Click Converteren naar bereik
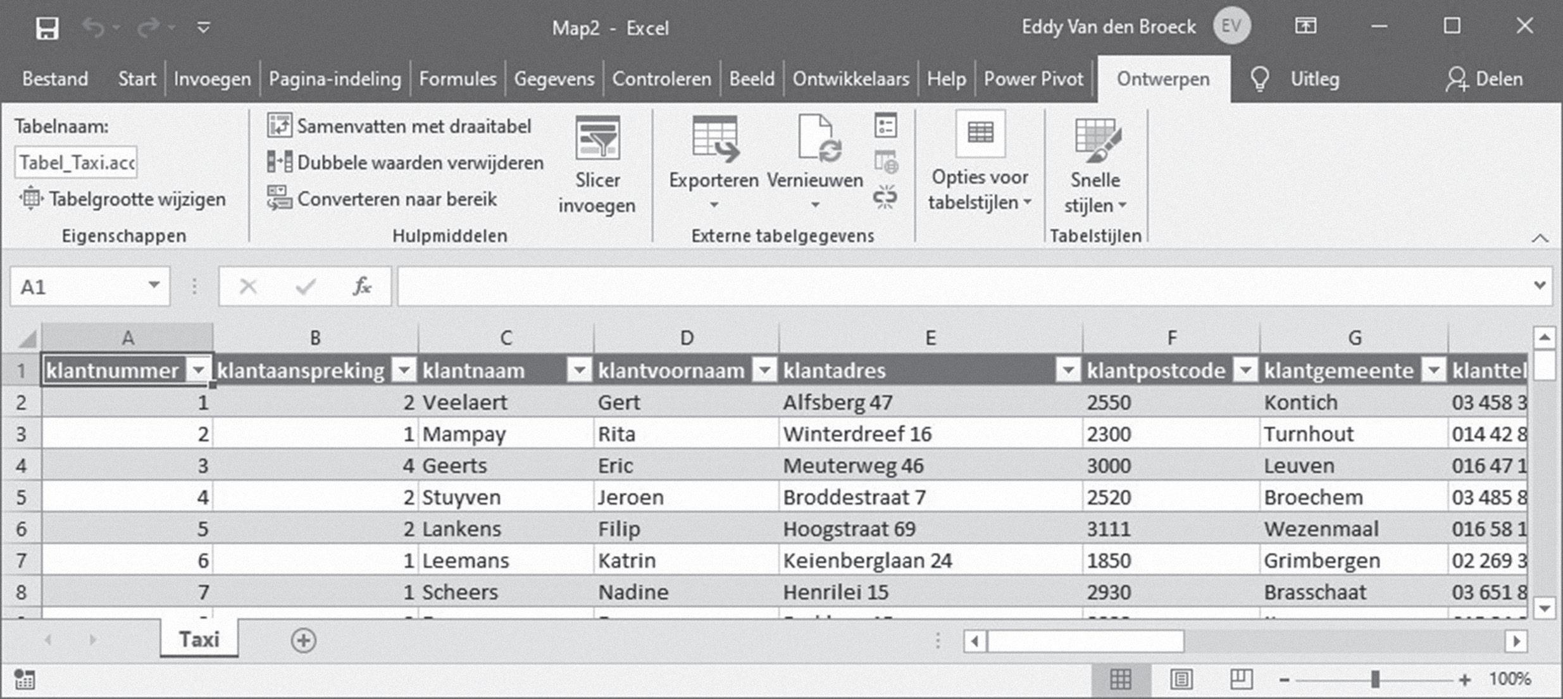This screenshot has height=699, width=1563. pyautogui.click(x=382, y=199)
